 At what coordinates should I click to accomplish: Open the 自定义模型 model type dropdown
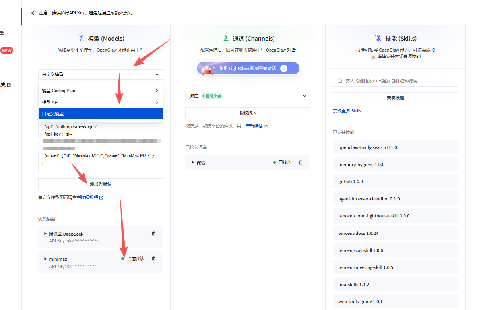coord(100,74)
